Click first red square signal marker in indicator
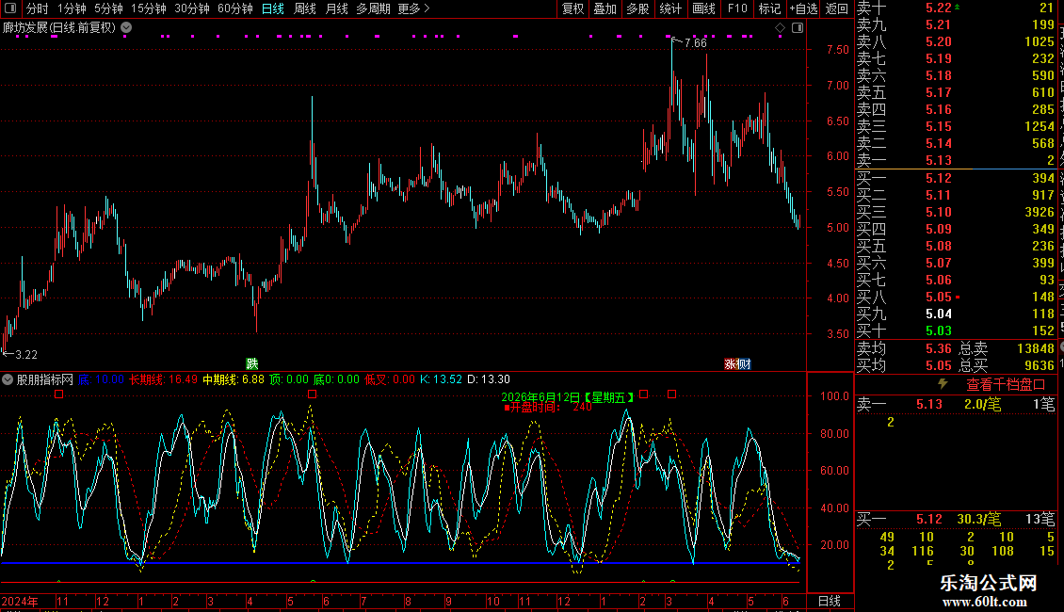 click(x=59, y=395)
